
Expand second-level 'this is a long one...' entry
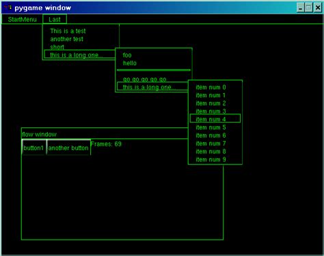point(152,87)
